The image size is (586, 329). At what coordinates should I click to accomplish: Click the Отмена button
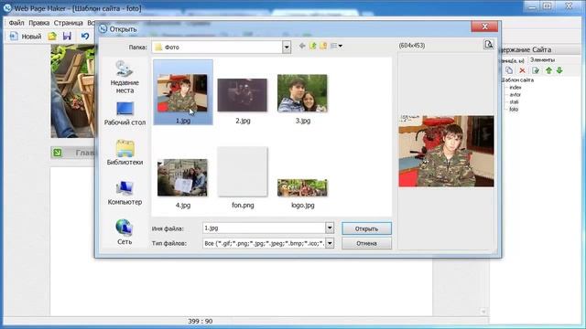coord(366,243)
